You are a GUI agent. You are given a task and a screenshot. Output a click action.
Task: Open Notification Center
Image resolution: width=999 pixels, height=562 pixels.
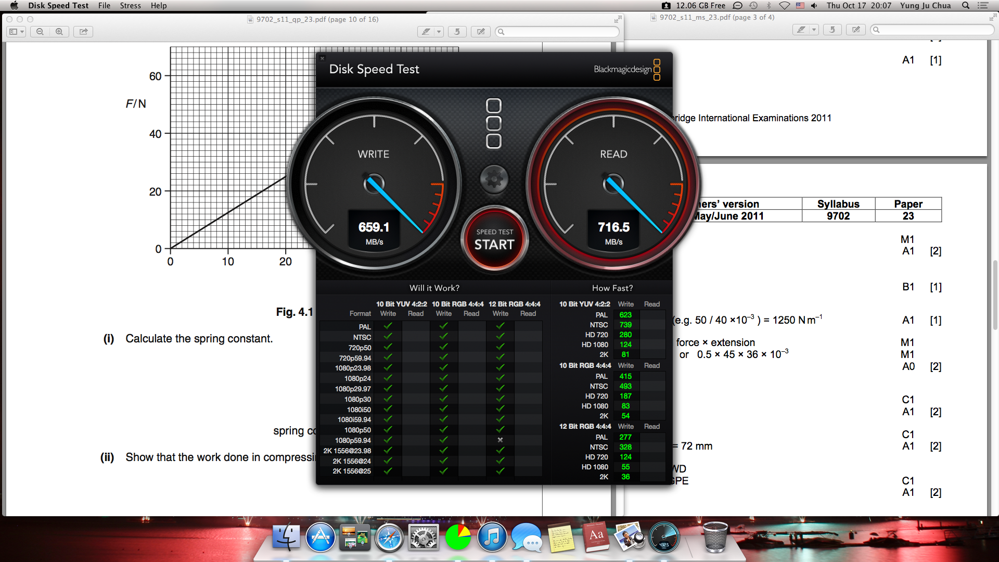pos(983,6)
